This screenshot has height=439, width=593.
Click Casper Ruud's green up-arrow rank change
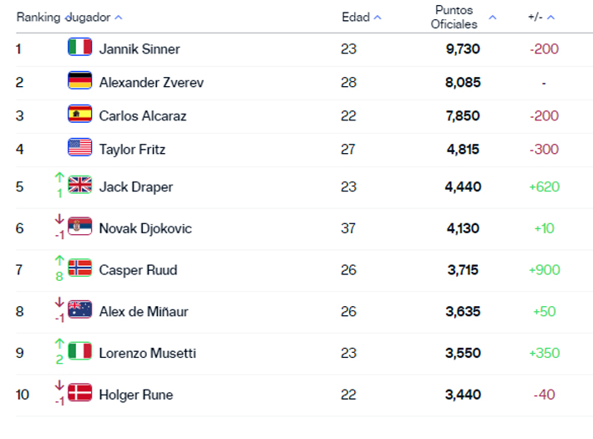click(58, 261)
